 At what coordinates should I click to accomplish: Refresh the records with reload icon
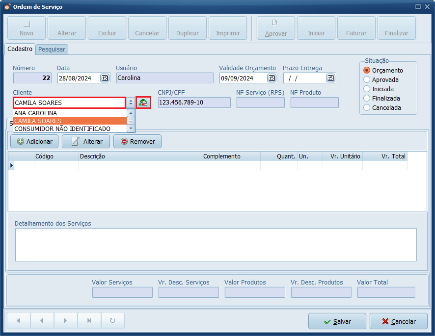[x=112, y=321]
